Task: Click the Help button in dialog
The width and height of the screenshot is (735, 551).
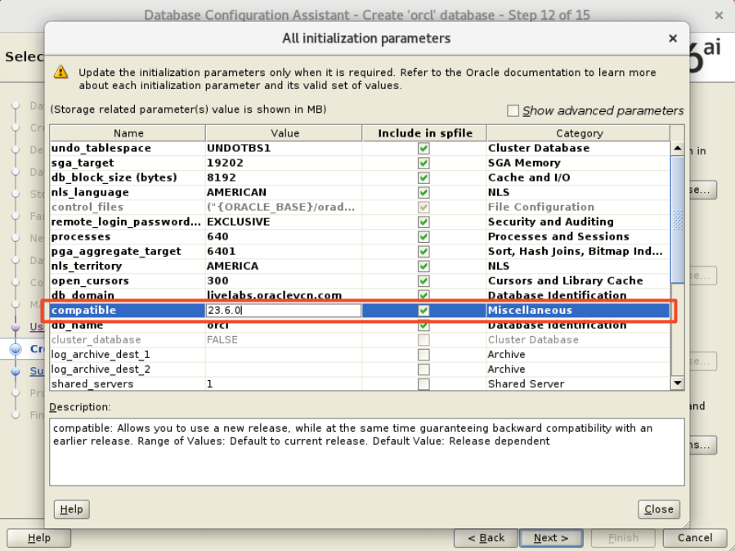Action: [71, 509]
